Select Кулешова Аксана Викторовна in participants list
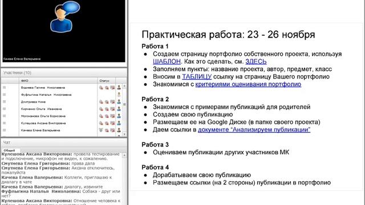 [43, 123]
